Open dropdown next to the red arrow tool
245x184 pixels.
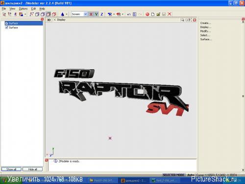(122, 14)
